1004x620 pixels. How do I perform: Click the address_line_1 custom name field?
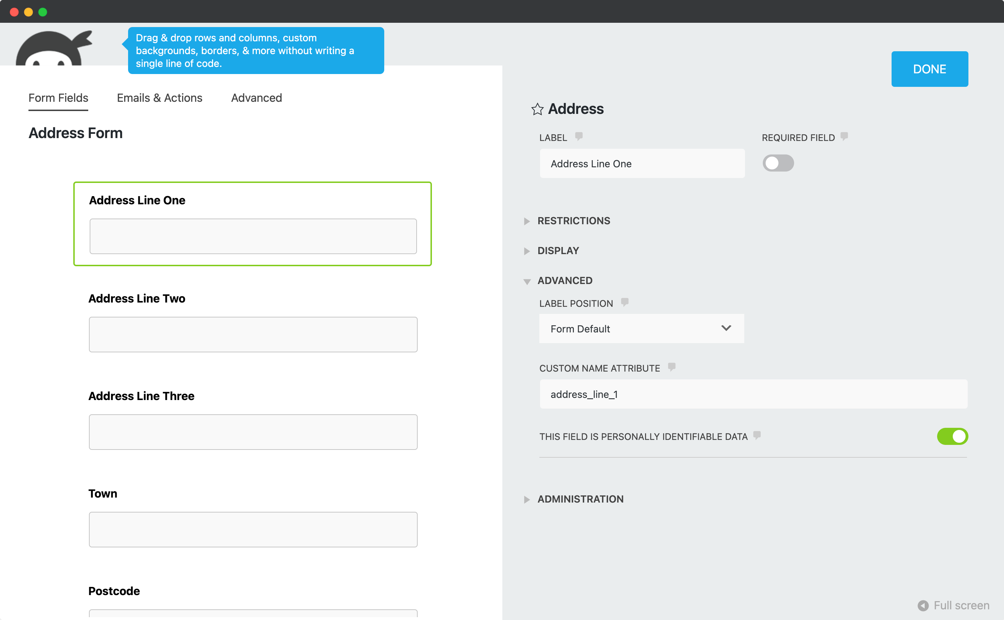[x=752, y=394]
